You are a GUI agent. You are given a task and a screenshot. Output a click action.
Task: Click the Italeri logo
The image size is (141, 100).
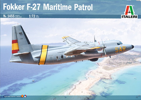(x=129, y=12)
